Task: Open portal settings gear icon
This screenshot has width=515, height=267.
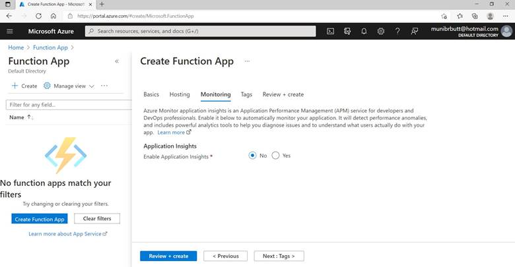Action: [x=381, y=31]
